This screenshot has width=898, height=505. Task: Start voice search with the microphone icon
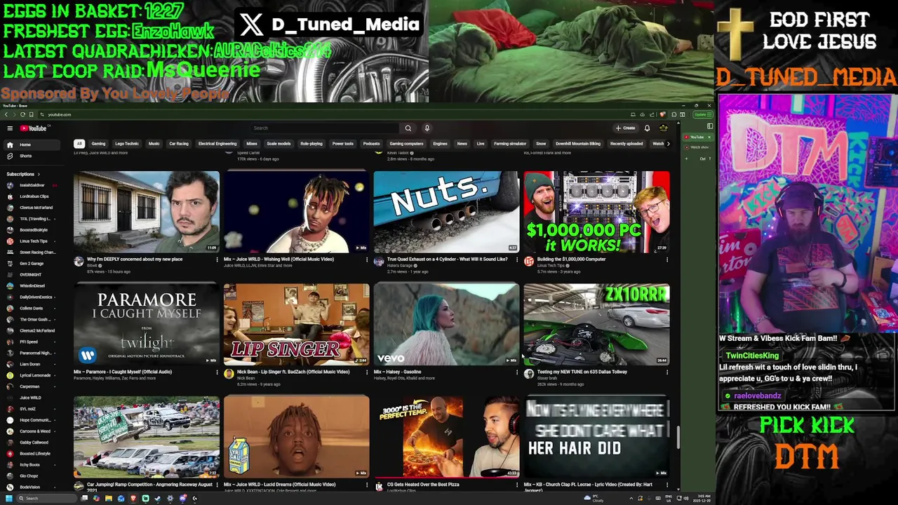point(427,128)
